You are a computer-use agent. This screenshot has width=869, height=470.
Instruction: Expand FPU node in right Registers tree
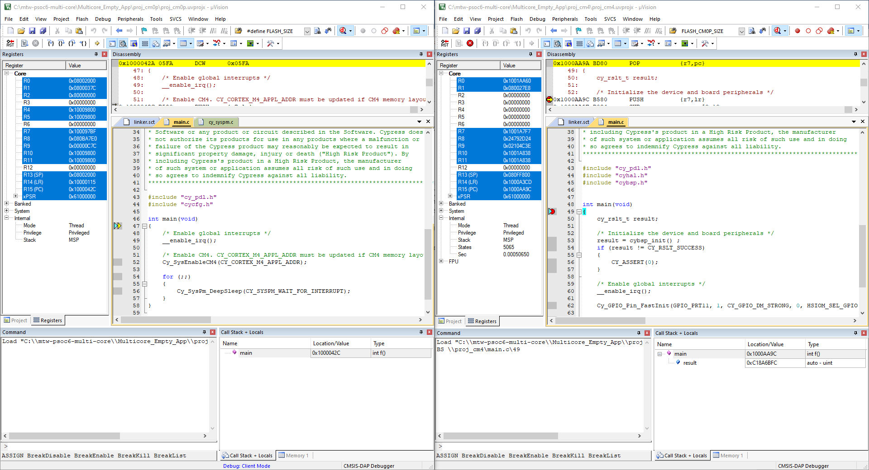click(441, 261)
